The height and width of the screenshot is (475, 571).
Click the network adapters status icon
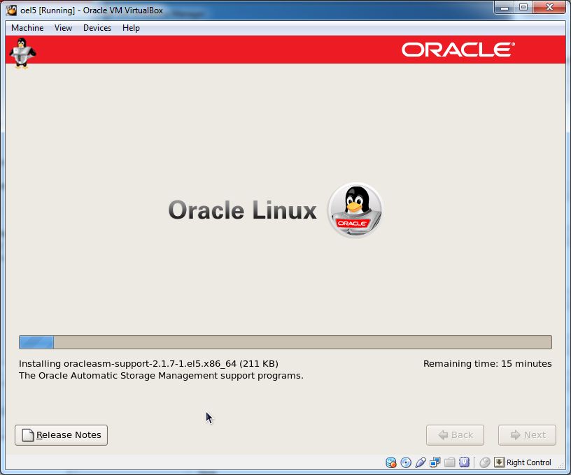(435, 462)
